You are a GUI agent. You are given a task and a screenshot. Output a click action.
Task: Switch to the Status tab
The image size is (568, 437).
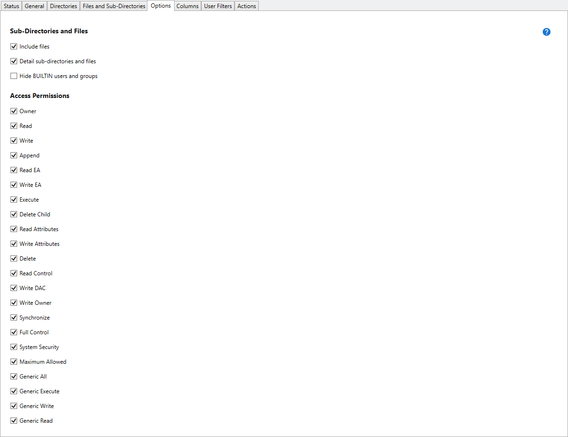[x=11, y=6]
